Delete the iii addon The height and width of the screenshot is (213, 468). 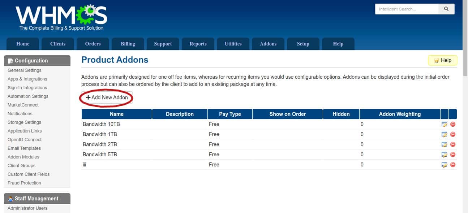point(453,165)
